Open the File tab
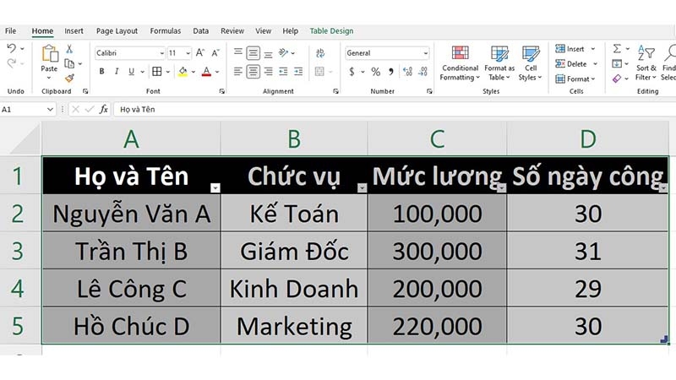Viewport: 676px width, 380px height. pyautogui.click(x=10, y=31)
